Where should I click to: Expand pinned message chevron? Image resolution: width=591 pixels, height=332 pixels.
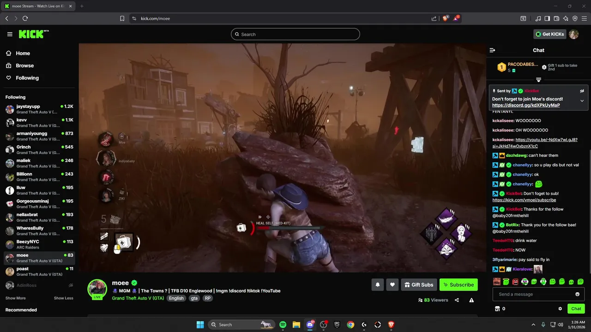click(x=582, y=101)
